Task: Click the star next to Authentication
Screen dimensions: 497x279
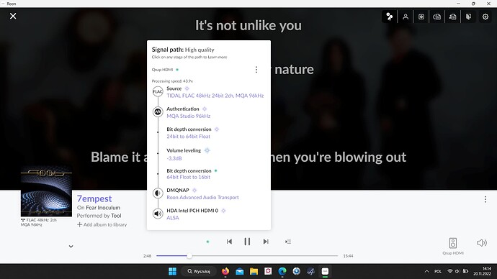Action: click(205, 109)
